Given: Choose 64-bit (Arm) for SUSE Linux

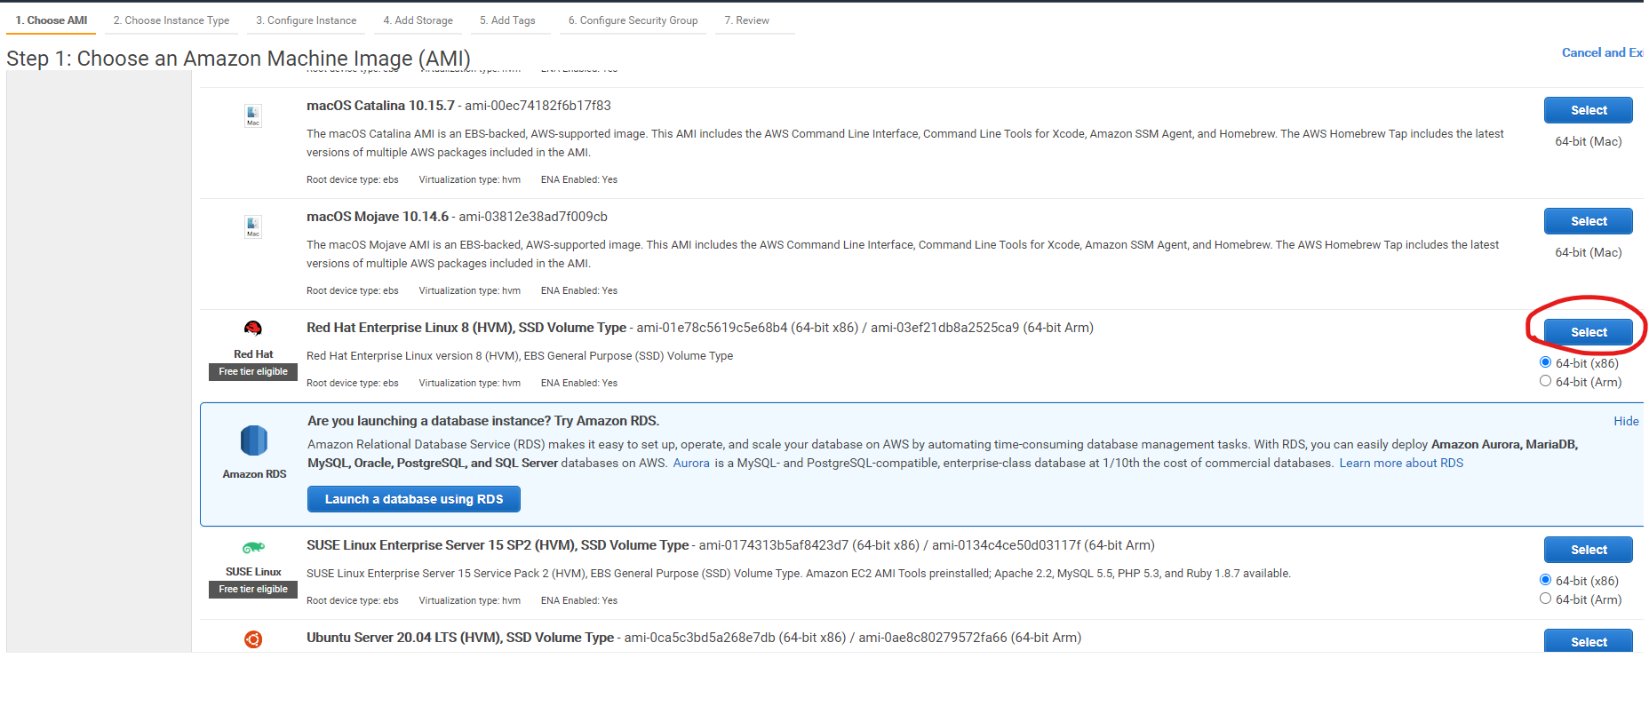Looking at the screenshot, I should (x=1545, y=599).
